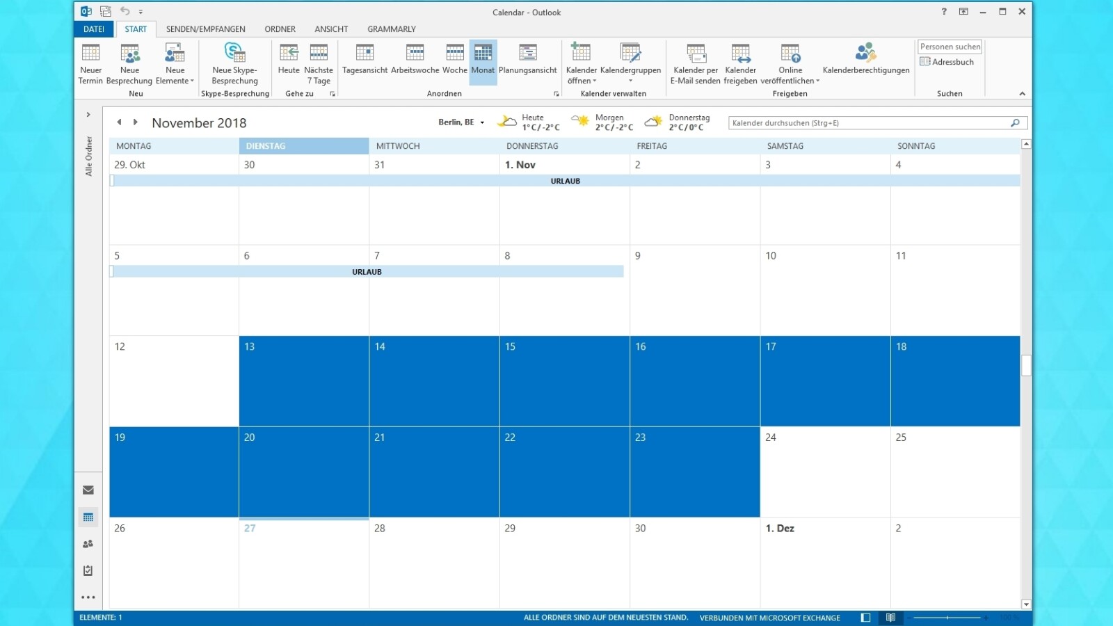The width and height of the screenshot is (1113, 626).
Task: Open the Adressbuch
Action: 947,62
